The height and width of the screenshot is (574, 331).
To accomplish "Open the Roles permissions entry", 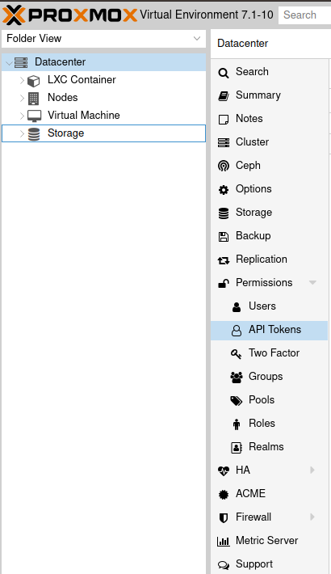I will (269, 423).
